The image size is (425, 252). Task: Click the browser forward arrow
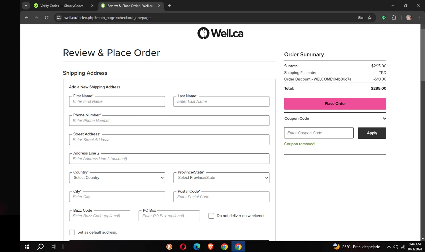37,18
